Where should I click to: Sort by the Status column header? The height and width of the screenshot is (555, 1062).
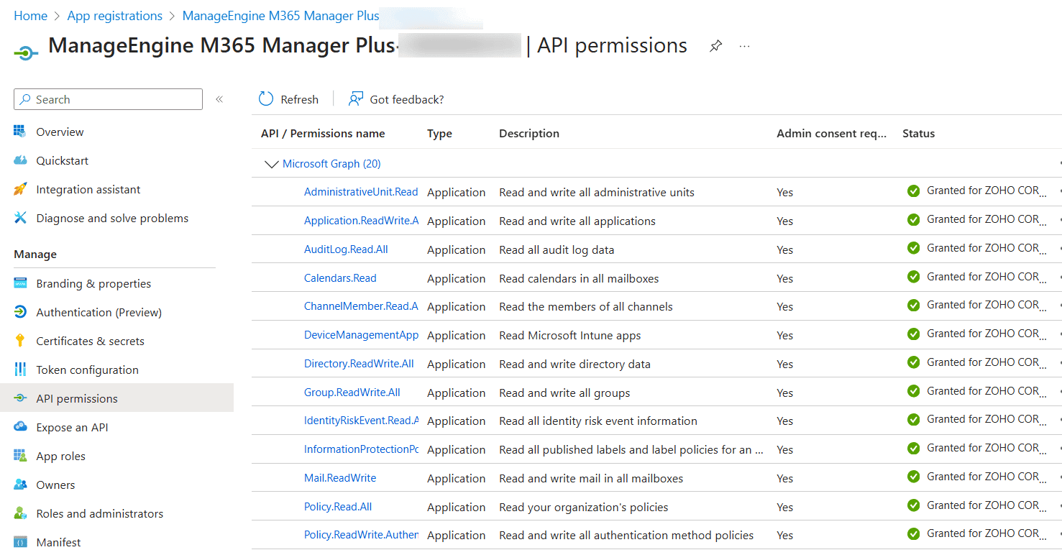[918, 133]
